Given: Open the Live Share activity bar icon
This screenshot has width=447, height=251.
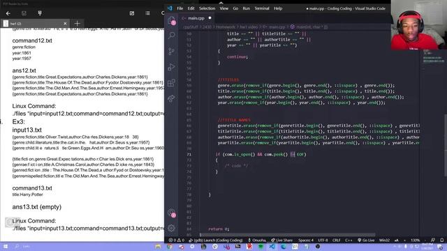Looking at the screenshot, I should [171, 98].
